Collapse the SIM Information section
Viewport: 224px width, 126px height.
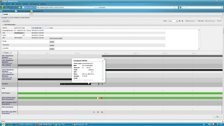pos(3,24)
